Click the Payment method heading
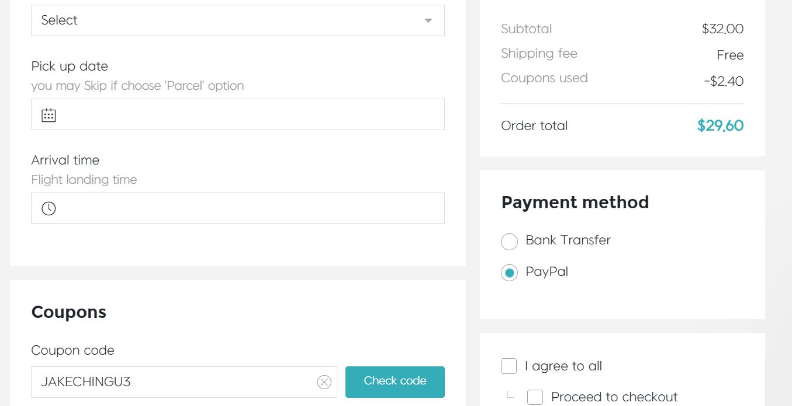The image size is (792, 406). tap(575, 202)
